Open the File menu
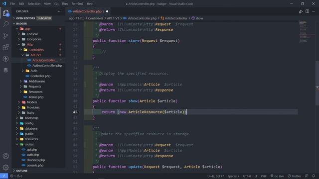 [12, 3]
